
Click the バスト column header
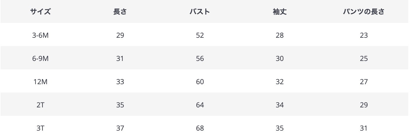point(200,12)
